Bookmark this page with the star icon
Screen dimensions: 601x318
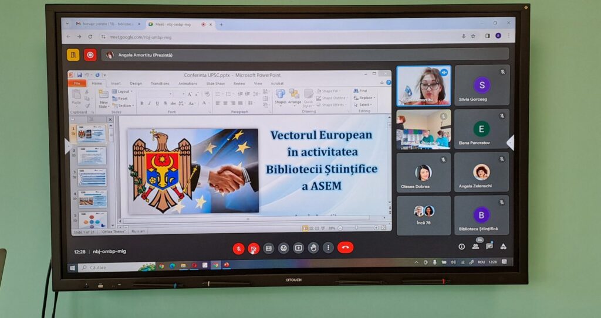[473, 36]
